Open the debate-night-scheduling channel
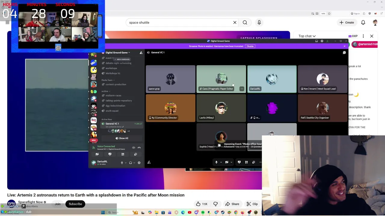The image size is (385, 216). (x=118, y=63)
